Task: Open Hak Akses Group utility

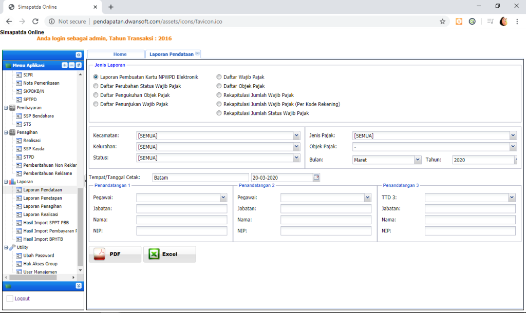Action: 40,264
